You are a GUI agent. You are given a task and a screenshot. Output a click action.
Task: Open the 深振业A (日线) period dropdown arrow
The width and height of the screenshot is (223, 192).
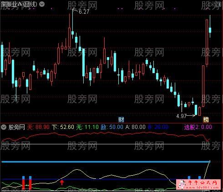[42, 4]
